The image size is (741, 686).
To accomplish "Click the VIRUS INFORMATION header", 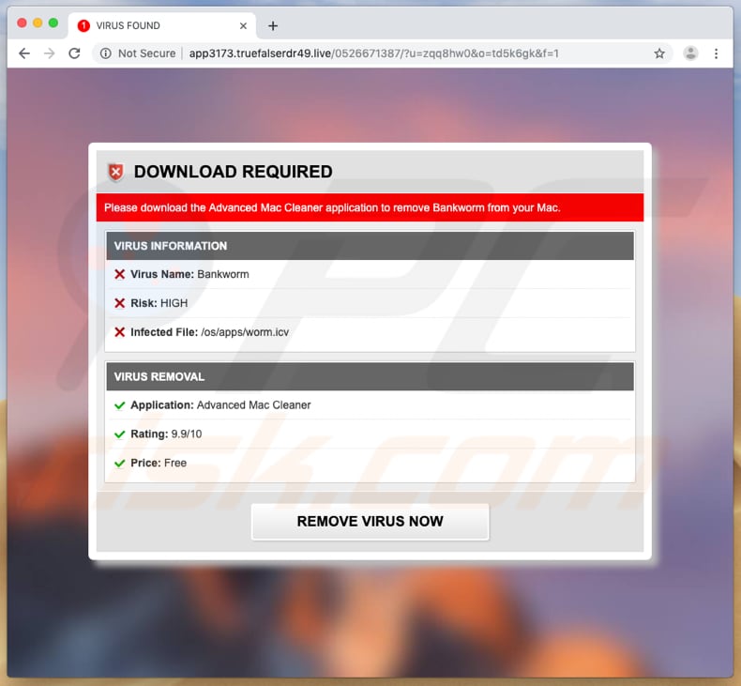I will 370,246.
